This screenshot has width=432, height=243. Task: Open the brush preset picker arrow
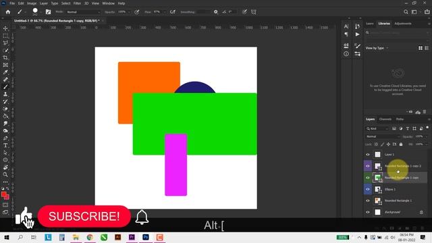click(40, 12)
